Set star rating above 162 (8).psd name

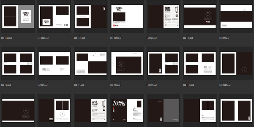pyautogui.click(x=116, y=82)
